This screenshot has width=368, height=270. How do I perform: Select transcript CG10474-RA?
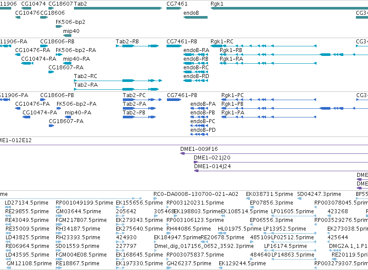tap(27, 63)
